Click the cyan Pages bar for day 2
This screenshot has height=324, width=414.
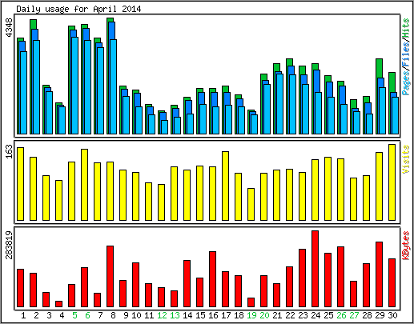[36, 87]
